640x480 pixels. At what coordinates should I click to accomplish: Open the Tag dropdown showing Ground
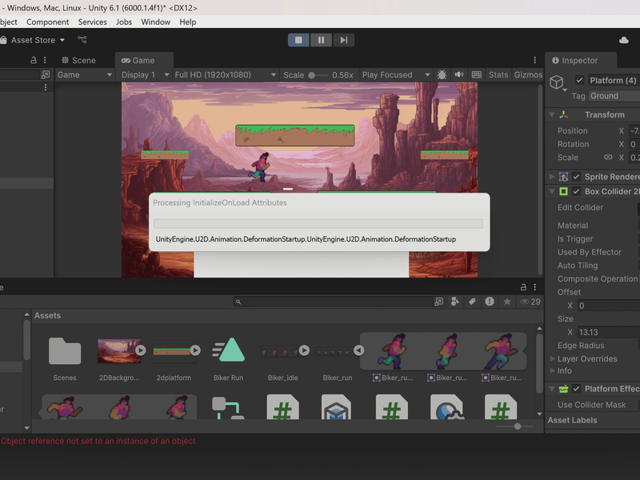pos(614,96)
